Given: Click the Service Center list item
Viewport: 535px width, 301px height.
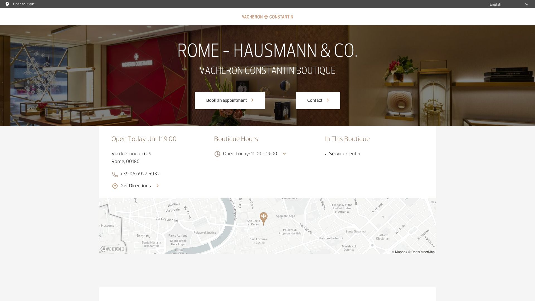Looking at the screenshot, I should click(345, 154).
